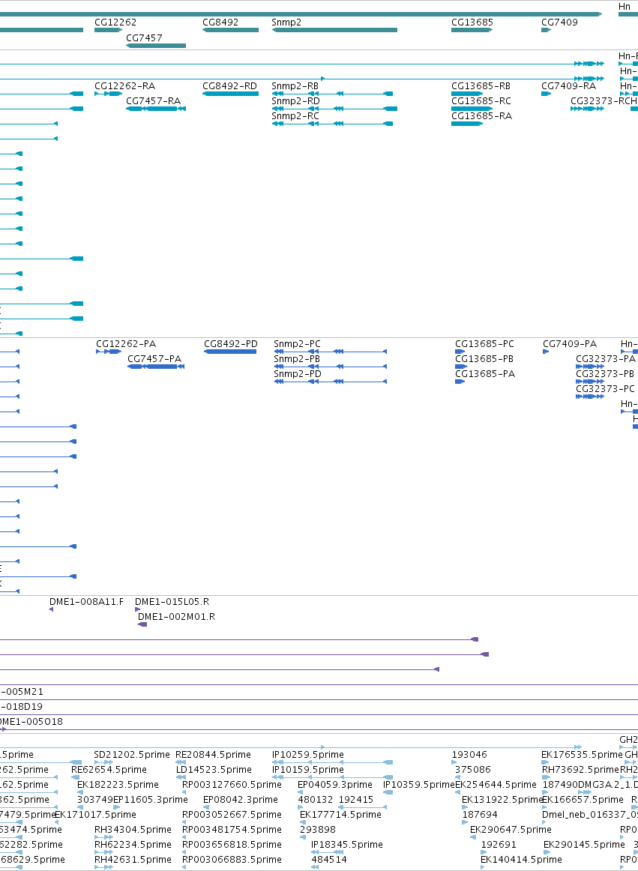Select the 192415 EST label
The width and height of the screenshot is (638, 871).
click(356, 800)
